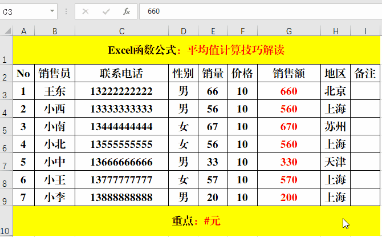Select sales amount cell 570
Screen dimensions: 382x237
point(289,179)
